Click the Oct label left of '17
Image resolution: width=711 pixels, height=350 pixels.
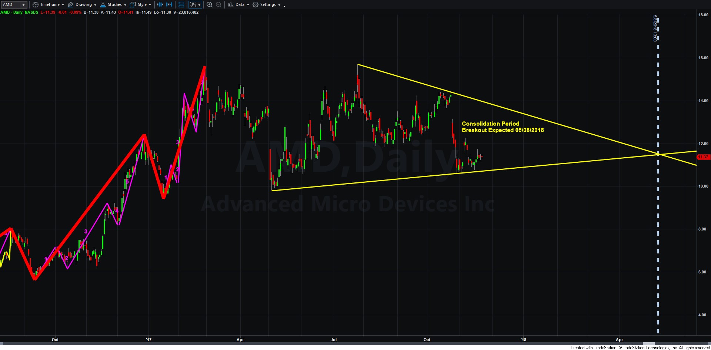point(55,340)
